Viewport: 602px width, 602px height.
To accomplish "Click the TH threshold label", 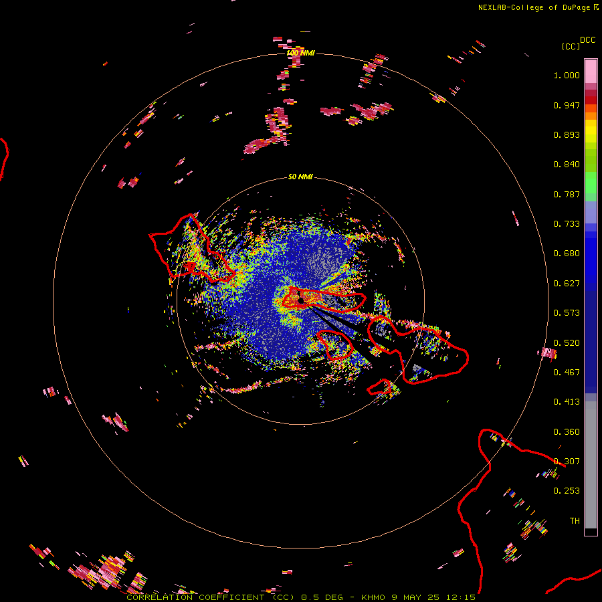I will [x=575, y=521].
